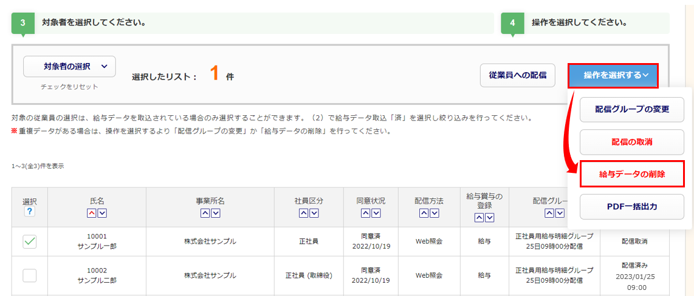Click 同意済 2022/10/19 in サンプル二郎 row
The image size is (694, 296).
371,275
